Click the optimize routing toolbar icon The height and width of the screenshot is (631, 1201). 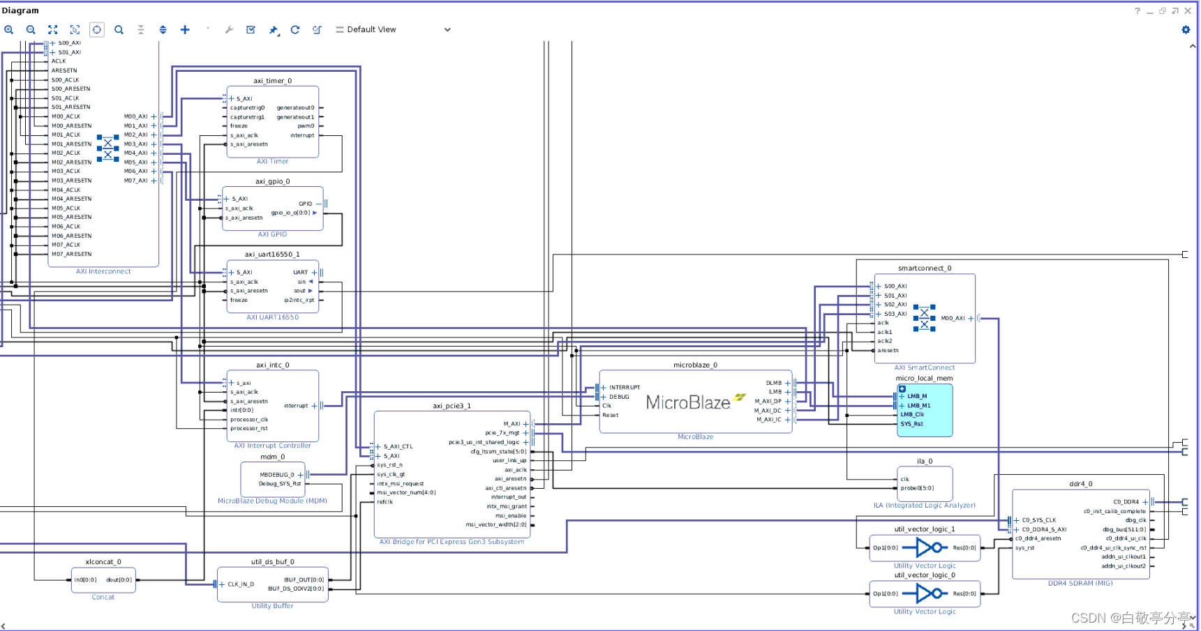tap(318, 29)
